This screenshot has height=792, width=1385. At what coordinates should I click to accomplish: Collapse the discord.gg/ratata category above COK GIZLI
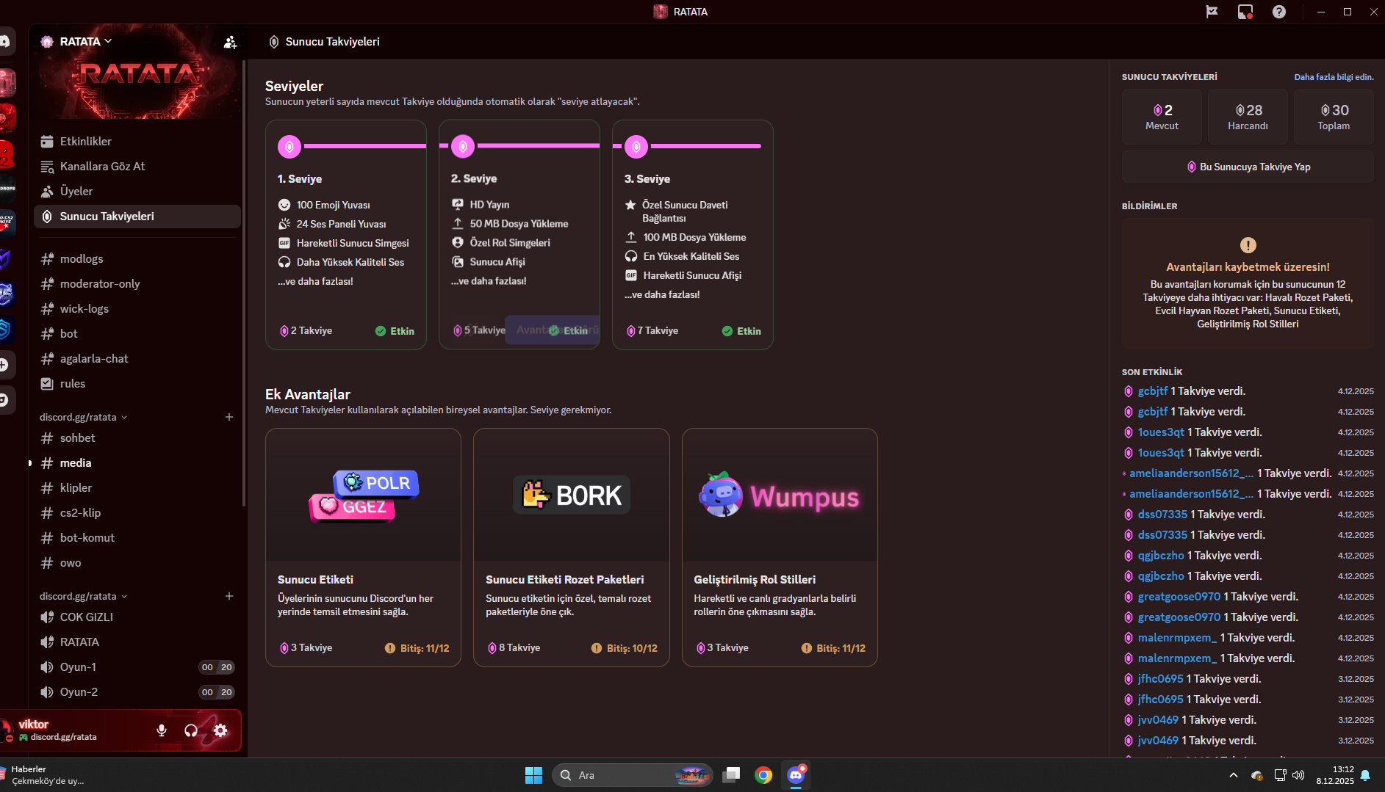[83, 596]
